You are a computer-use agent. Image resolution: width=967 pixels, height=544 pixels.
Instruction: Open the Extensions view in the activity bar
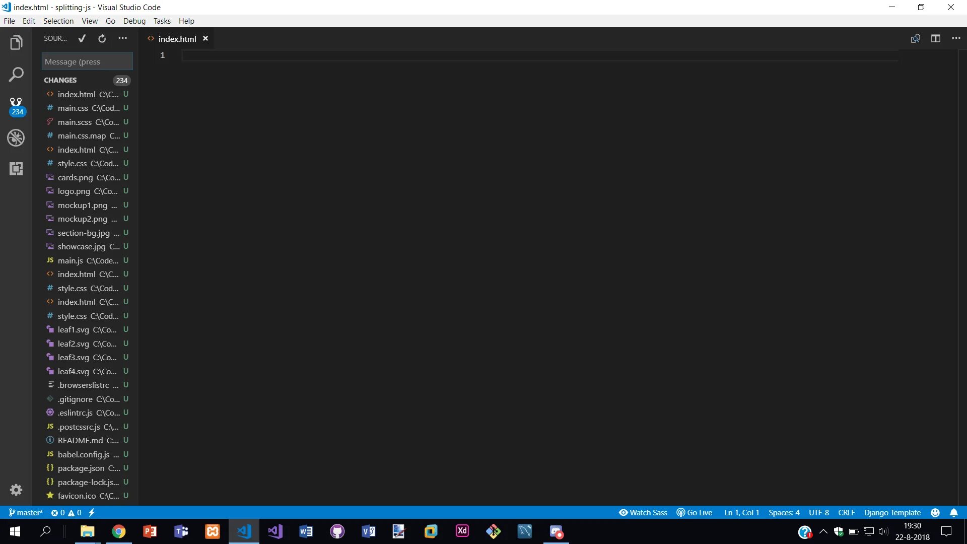click(x=16, y=169)
